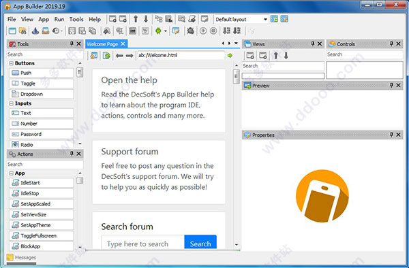Click the circular stop icon
Viewport: 409px width, 268px height.
point(213,31)
